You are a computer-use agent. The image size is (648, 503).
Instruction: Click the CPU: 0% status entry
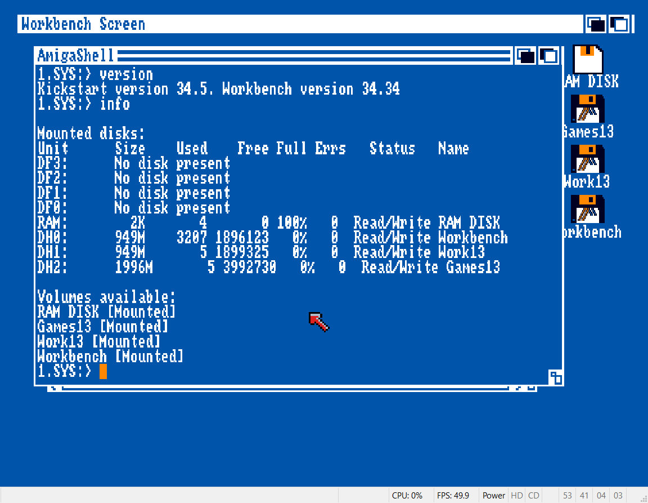pyautogui.click(x=407, y=496)
